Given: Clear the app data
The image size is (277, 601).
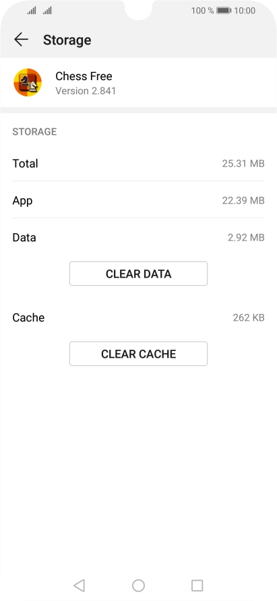Looking at the screenshot, I should coord(139,274).
